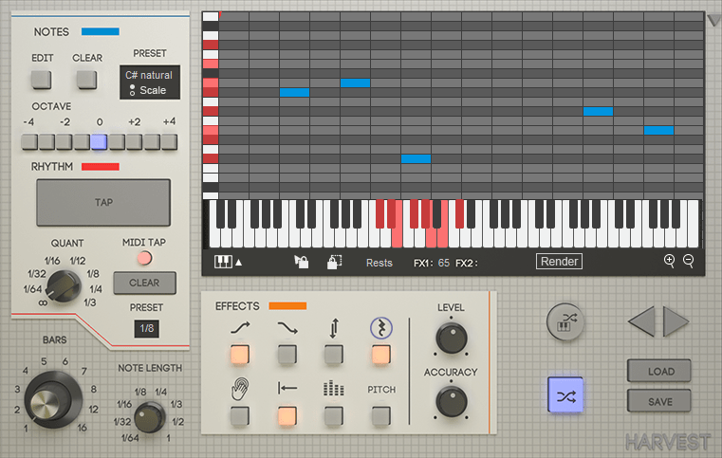Image resolution: width=722 pixels, height=458 pixels.
Task: Click the Render button
Action: point(559,262)
